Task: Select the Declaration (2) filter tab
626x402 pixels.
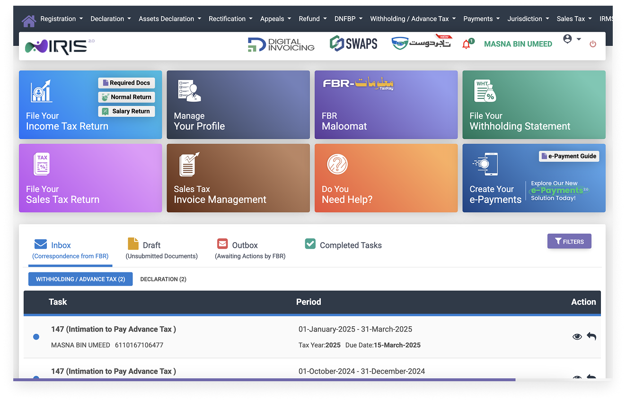Action: click(x=163, y=279)
